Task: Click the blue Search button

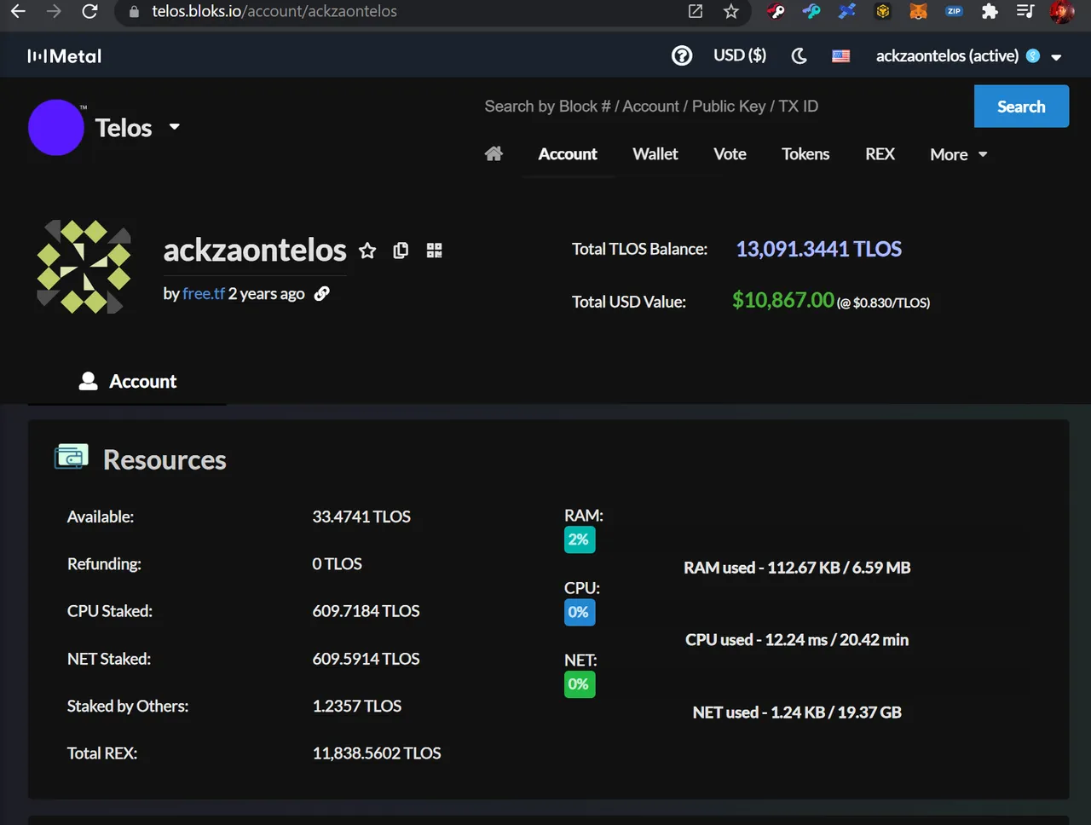Action: point(1021,107)
